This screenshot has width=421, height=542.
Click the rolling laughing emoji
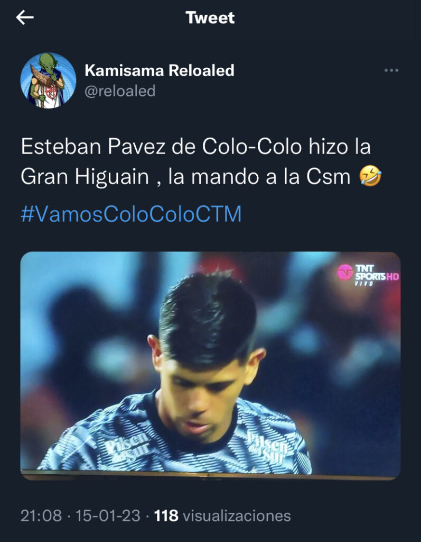click(370, 176)
